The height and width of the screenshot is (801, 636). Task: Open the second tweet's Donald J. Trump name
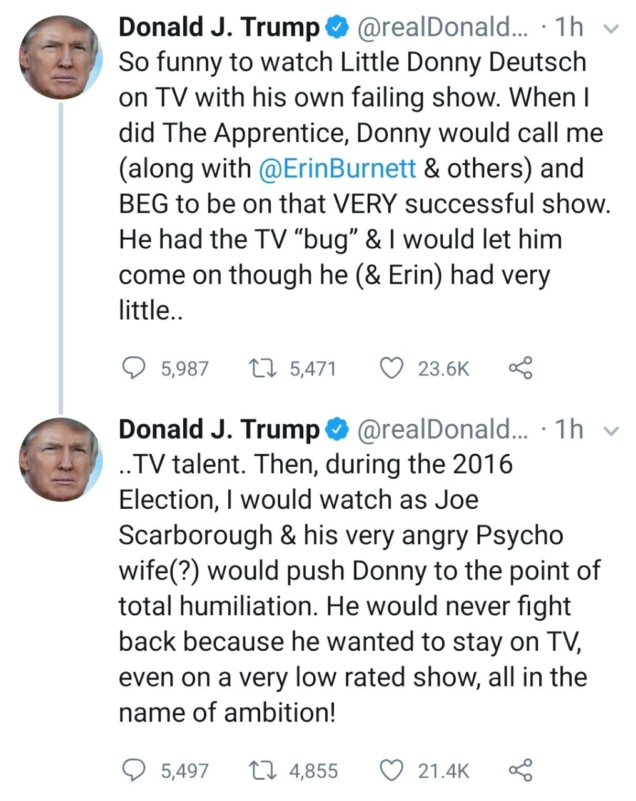tap(218, 429)
